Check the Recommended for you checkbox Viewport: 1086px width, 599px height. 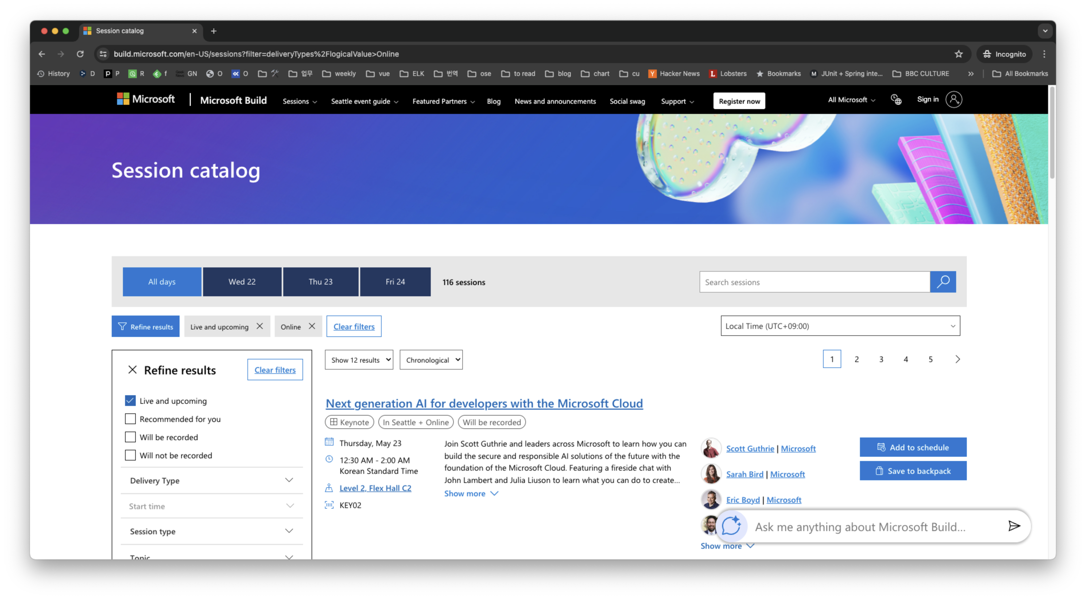(x=130, y=418)
